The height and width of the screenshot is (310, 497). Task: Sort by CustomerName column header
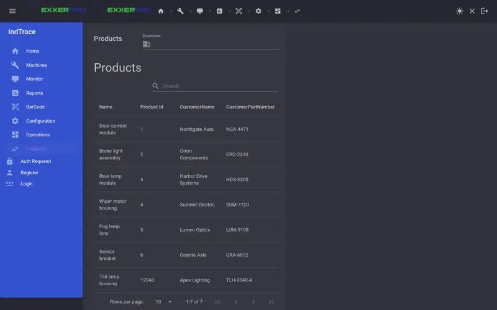click(197, 107)
